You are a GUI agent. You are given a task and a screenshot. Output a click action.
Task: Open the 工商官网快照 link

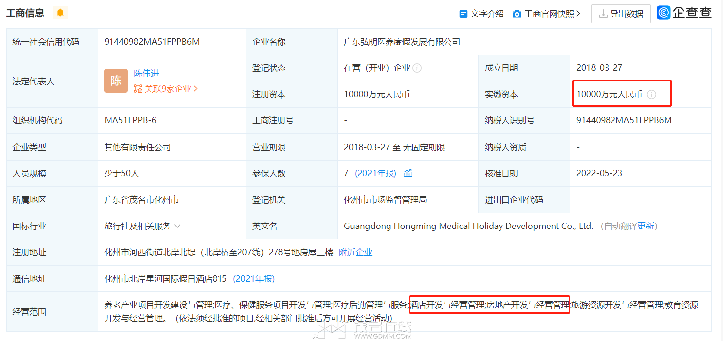point(550,14)
